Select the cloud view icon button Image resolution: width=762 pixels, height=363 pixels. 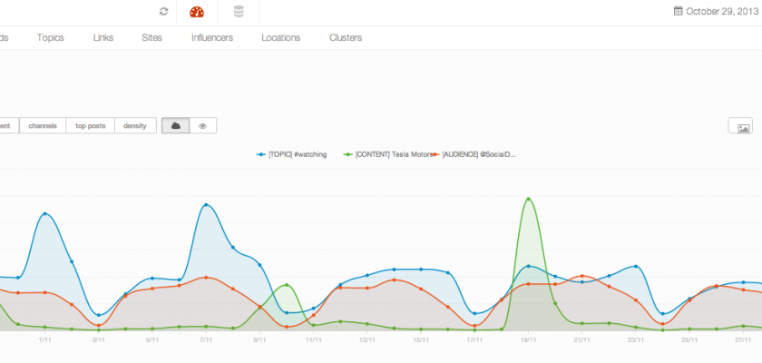176,125
